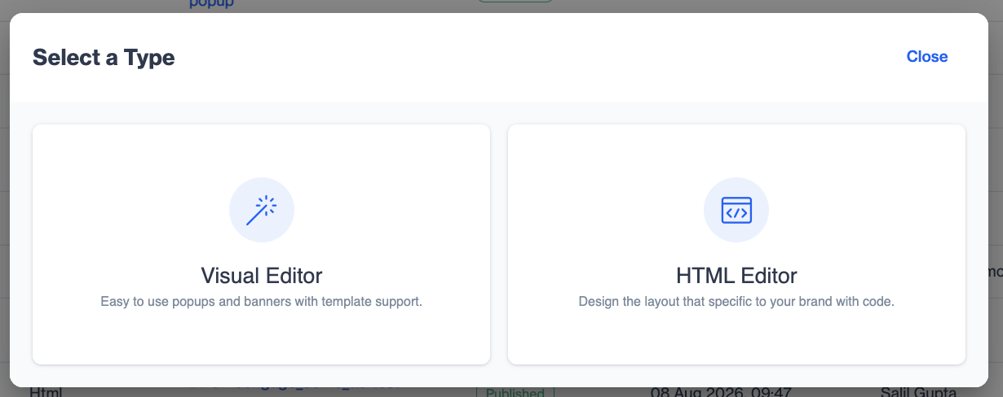Click the 'Html' type label at bottom left
Image resolution: width=1003 pixels, height=397 pixels.
(46, 392)
